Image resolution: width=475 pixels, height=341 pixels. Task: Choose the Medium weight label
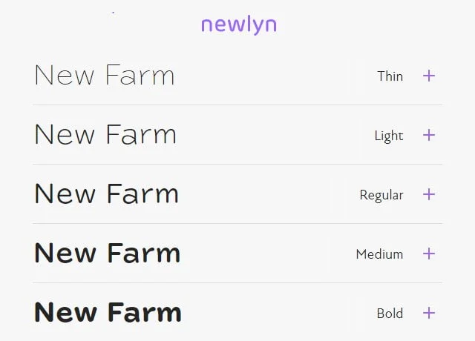click(379, 254)
